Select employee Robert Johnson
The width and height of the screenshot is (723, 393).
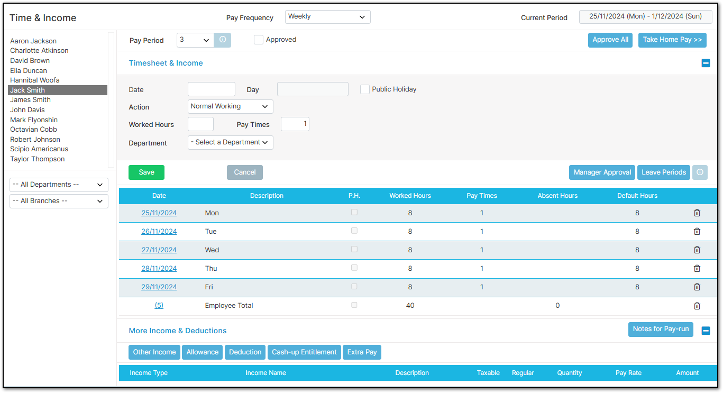(x=35, y=140)
